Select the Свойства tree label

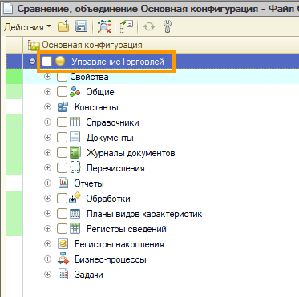tap(89, 77)
